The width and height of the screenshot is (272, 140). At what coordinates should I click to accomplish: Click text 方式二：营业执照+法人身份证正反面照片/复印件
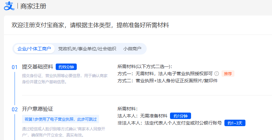[x=168, y=81]
